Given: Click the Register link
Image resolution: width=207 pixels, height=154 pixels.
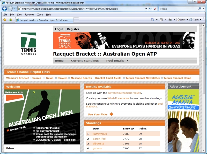Looking at the screenshot, I should (73, 29).
